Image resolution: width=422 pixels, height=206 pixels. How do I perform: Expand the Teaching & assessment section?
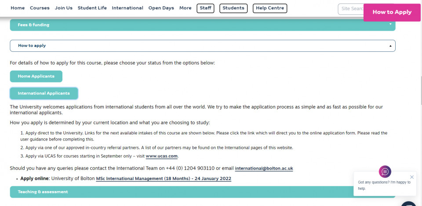tap(202, 192)
